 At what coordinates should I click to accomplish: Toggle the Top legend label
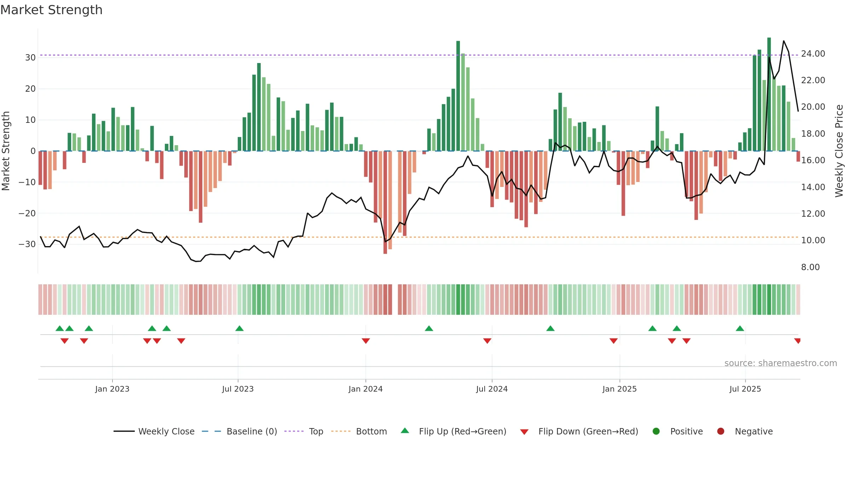pos(316,431)
